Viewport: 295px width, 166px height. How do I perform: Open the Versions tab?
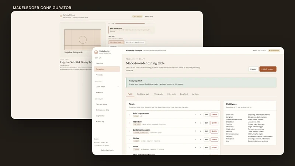(x=195, y=94)
